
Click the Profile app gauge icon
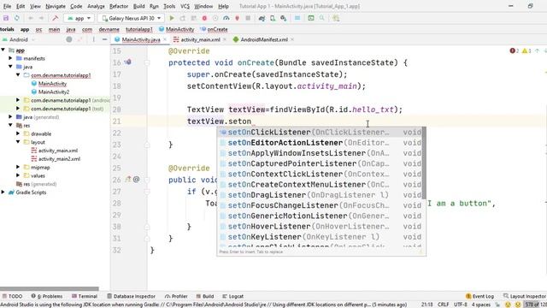(226, 18)
